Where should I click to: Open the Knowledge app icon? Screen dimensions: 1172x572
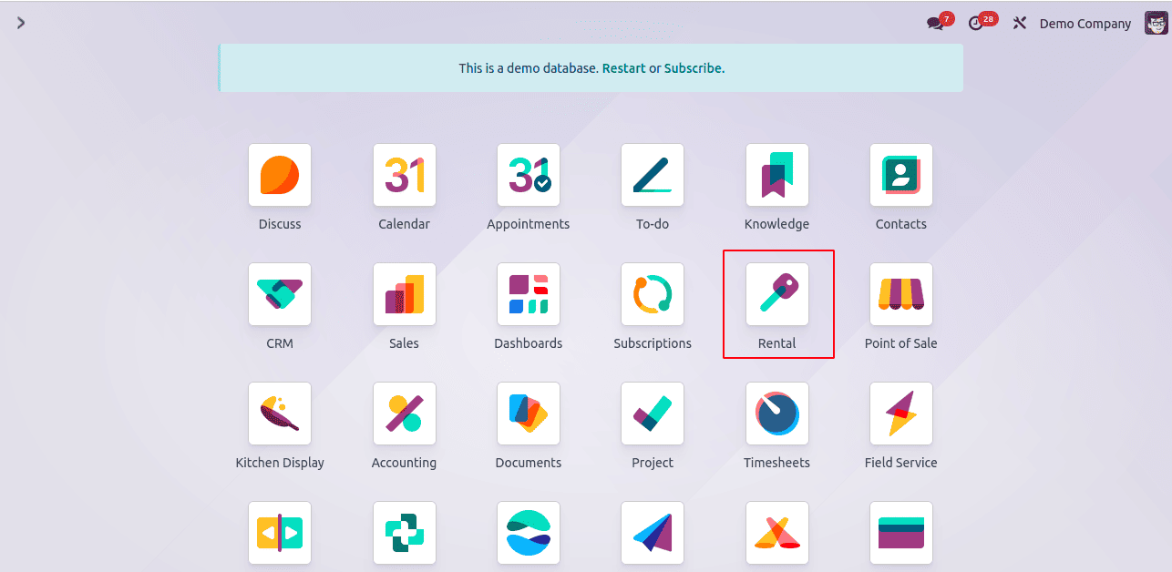tap(776, 175)
